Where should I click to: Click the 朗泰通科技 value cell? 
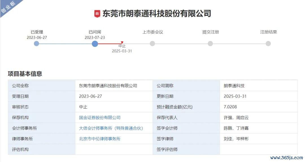[259, 86]
